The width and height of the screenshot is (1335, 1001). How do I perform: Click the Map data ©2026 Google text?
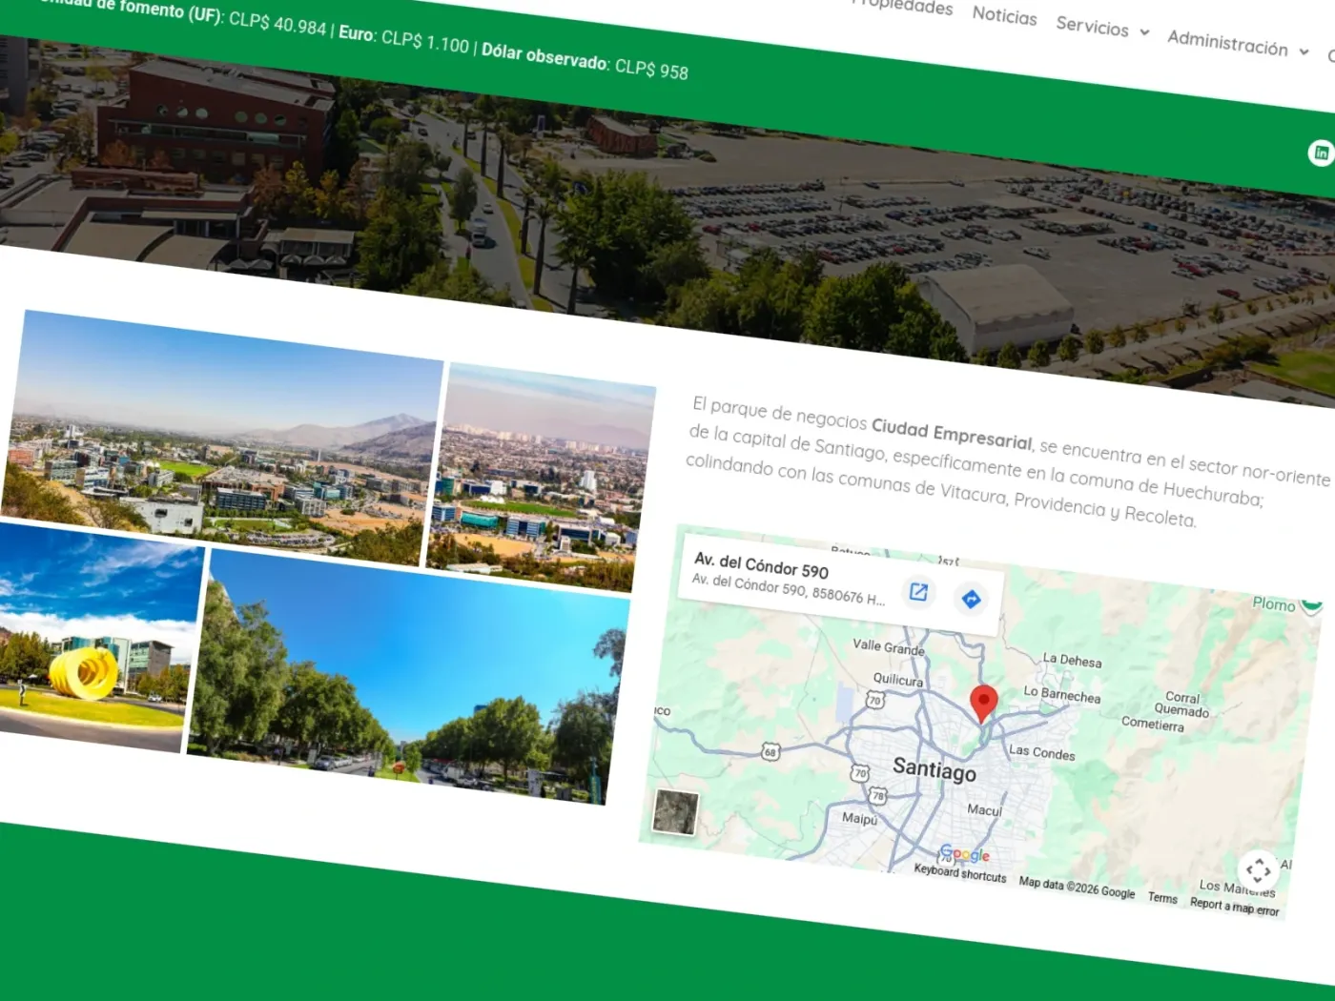[x=1077, y=887]
